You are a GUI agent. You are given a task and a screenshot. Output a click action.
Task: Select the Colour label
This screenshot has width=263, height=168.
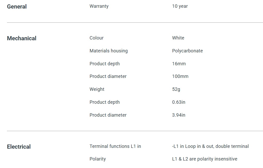point(97,38)
